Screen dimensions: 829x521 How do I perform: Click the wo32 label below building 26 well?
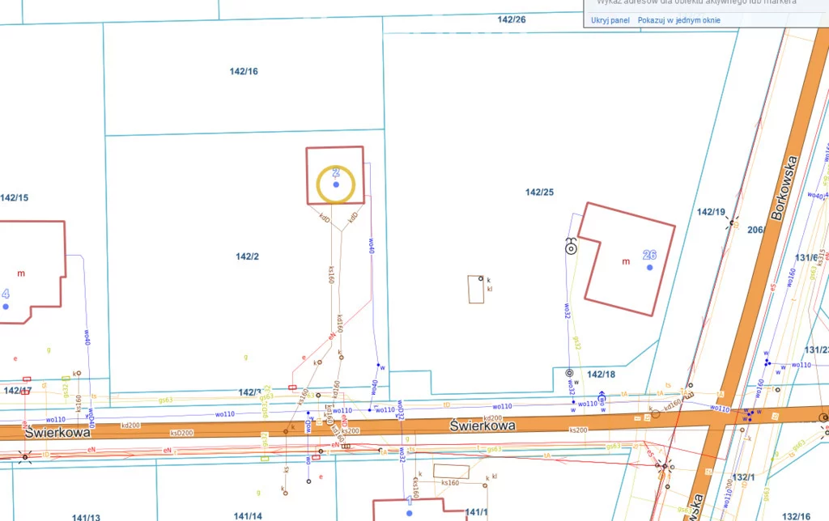(x=566, y=310)
